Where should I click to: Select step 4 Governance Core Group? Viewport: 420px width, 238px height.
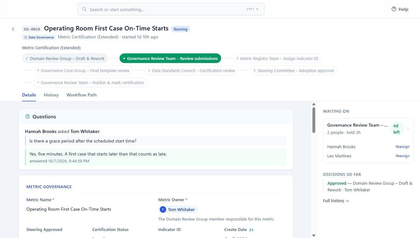coord(83,70)
